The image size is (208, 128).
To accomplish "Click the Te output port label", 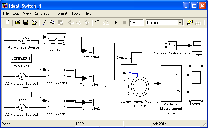I will click(x=178, y=92).
